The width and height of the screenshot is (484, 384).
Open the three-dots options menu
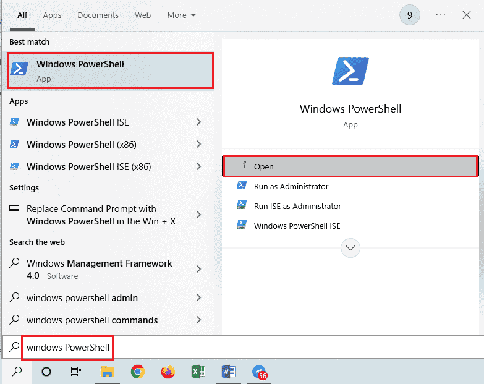click(x=441, y=15)
